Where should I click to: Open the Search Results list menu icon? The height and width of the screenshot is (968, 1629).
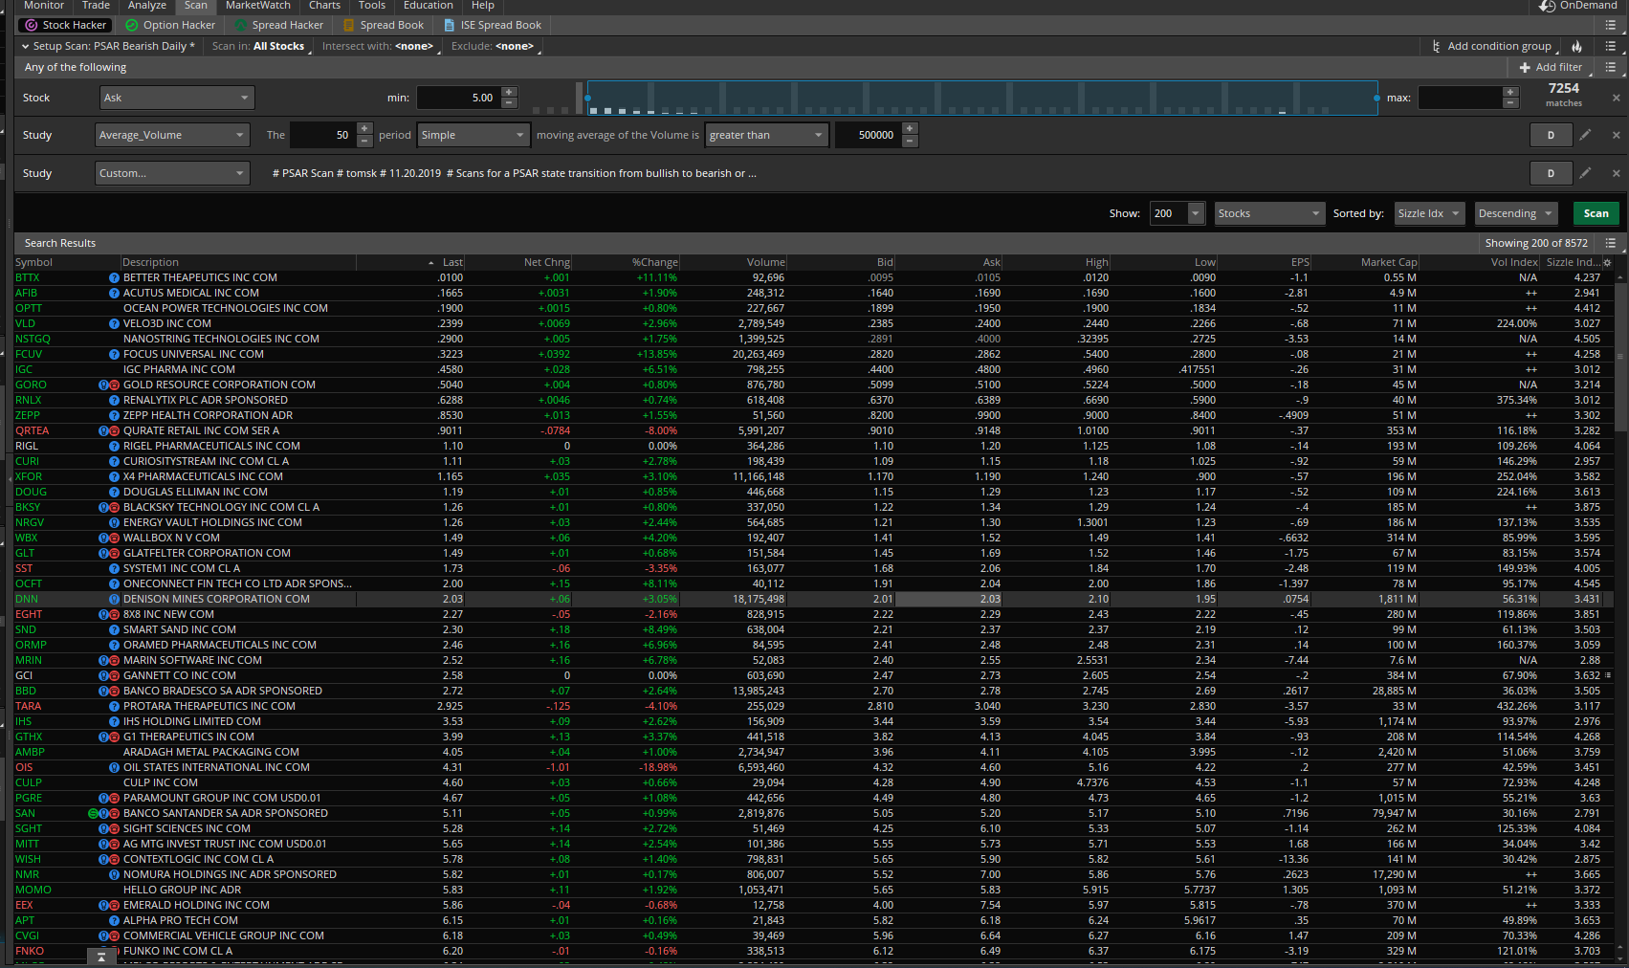click(x=1611, y=243)
